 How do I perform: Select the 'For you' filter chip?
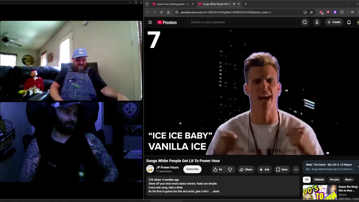[x=334, y=180]
